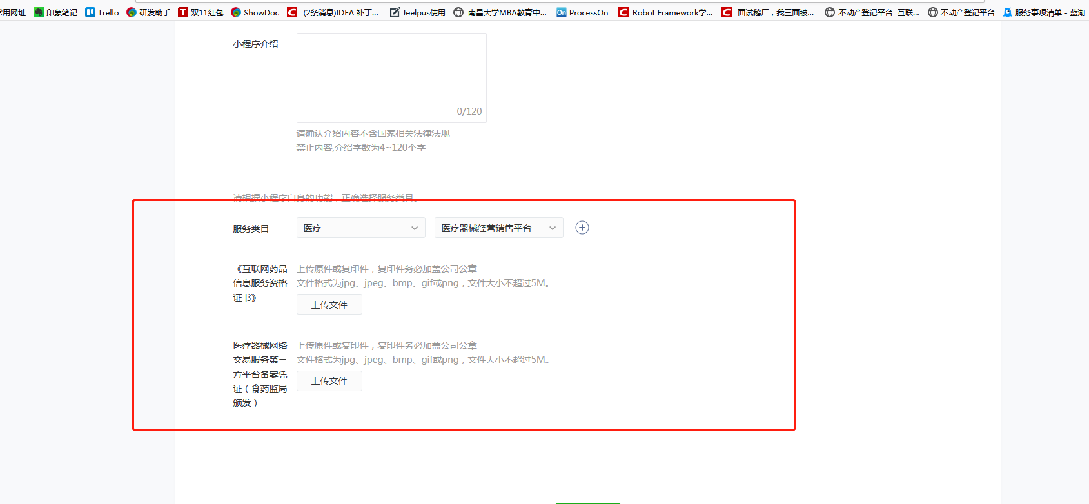Select the hint 禁止内容,介绍字数为4~120个字
The image size is (1089, 504).
[361, 148]
